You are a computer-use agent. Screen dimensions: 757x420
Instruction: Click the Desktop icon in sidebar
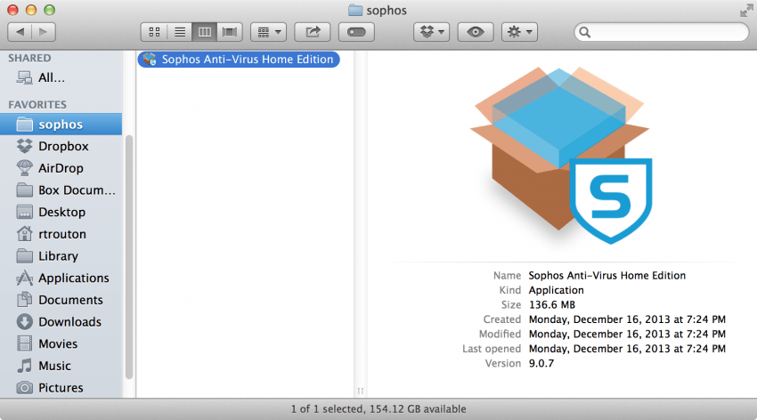coord(24,212)
